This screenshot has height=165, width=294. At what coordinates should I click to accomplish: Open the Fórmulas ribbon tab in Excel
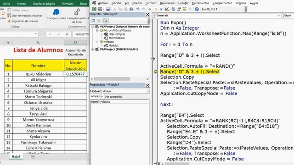tap(68, 4)
